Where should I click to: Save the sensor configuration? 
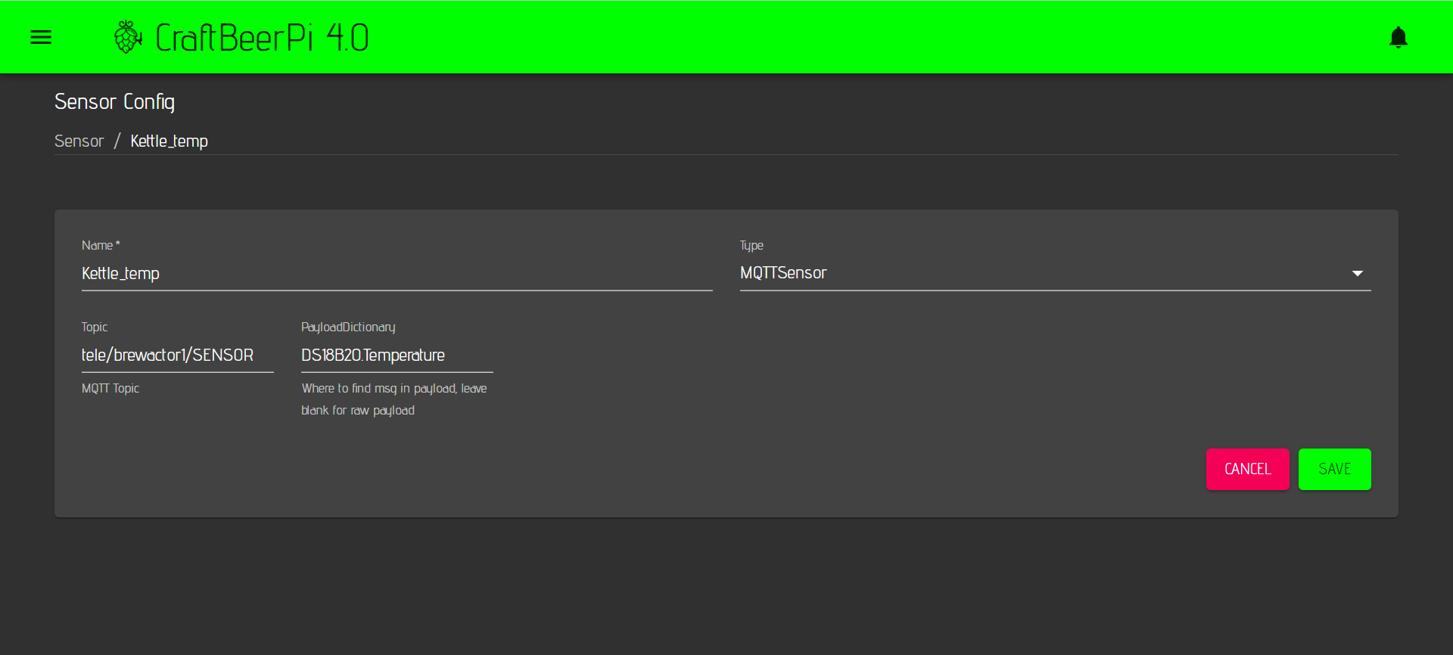pos(1334,469)
